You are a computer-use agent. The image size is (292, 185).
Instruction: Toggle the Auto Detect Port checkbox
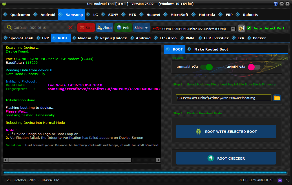249,28
